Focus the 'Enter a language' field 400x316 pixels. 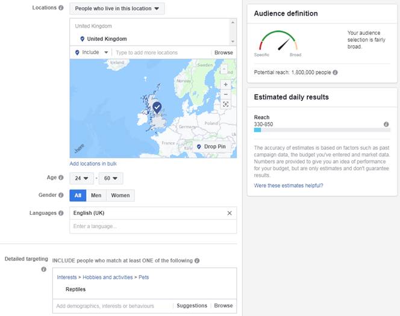153,226
